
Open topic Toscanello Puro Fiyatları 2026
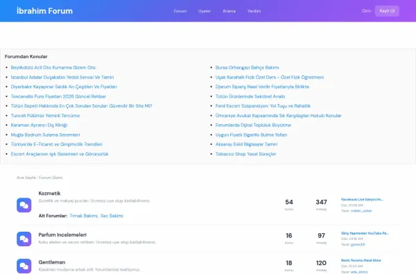click(58, 96)
